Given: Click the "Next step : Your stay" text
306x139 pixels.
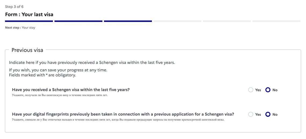Looking at the screenshot, I should (20, 28).
